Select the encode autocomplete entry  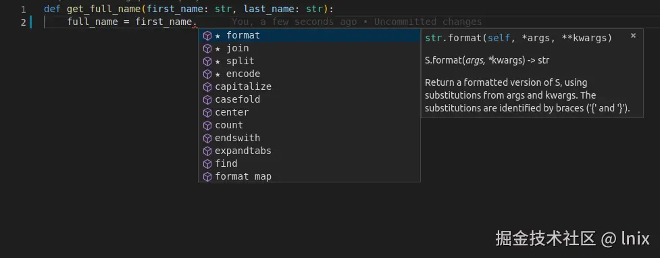coord(309,74)
